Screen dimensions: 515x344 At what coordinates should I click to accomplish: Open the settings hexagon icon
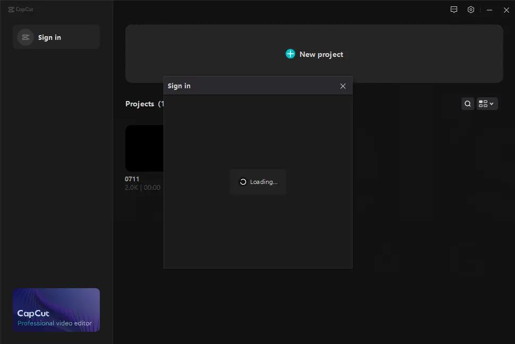click(x=470, y=10)
